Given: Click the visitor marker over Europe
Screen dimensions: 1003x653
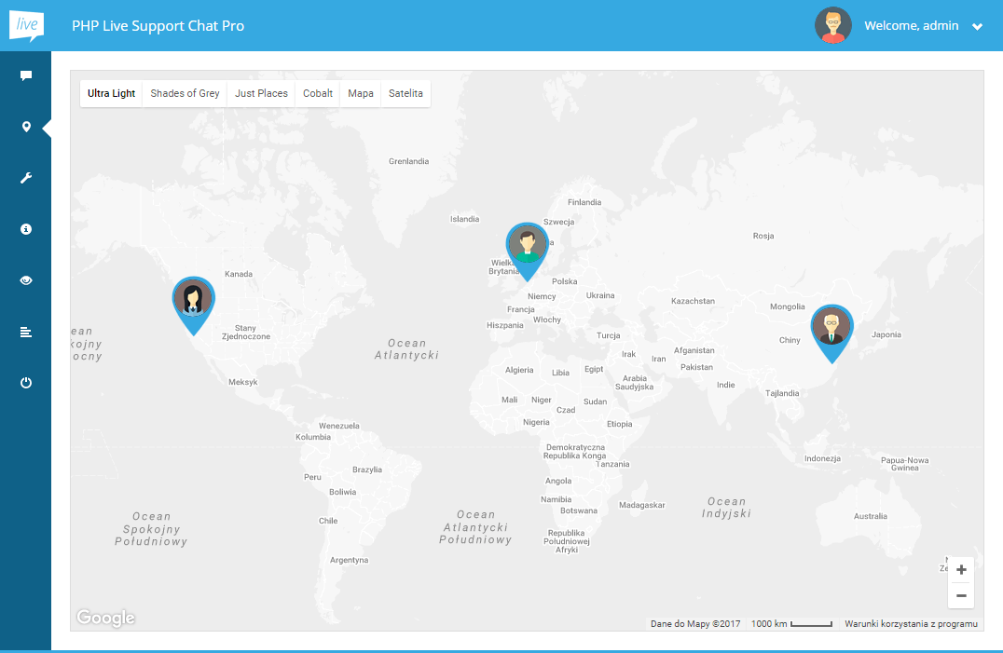Looking at the screenshot, I should coord(528,246).
